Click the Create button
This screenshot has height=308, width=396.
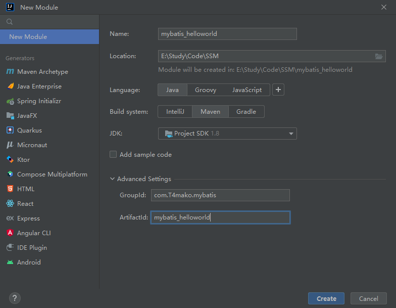pyautogui.click(x=326, y=298)
